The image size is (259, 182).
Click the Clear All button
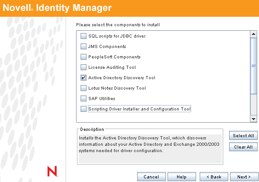point(243,147)
